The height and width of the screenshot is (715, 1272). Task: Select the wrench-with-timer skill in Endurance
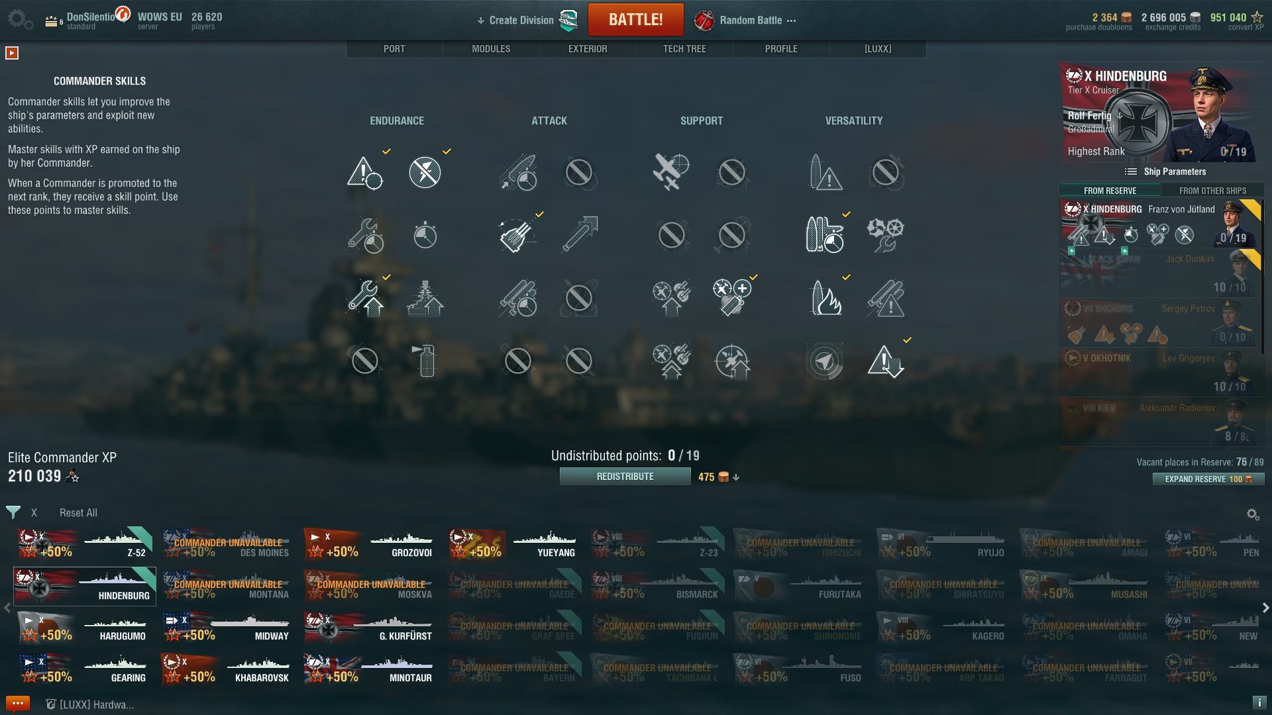click(x=364, y=235)
